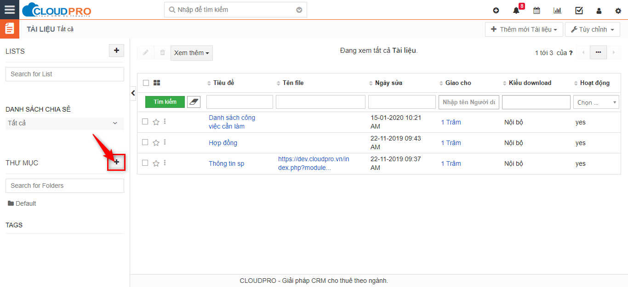This screenshot has height=287, width=628.
Task: Check the Thông tin sp row checkbox
Action: coord(145,163)
